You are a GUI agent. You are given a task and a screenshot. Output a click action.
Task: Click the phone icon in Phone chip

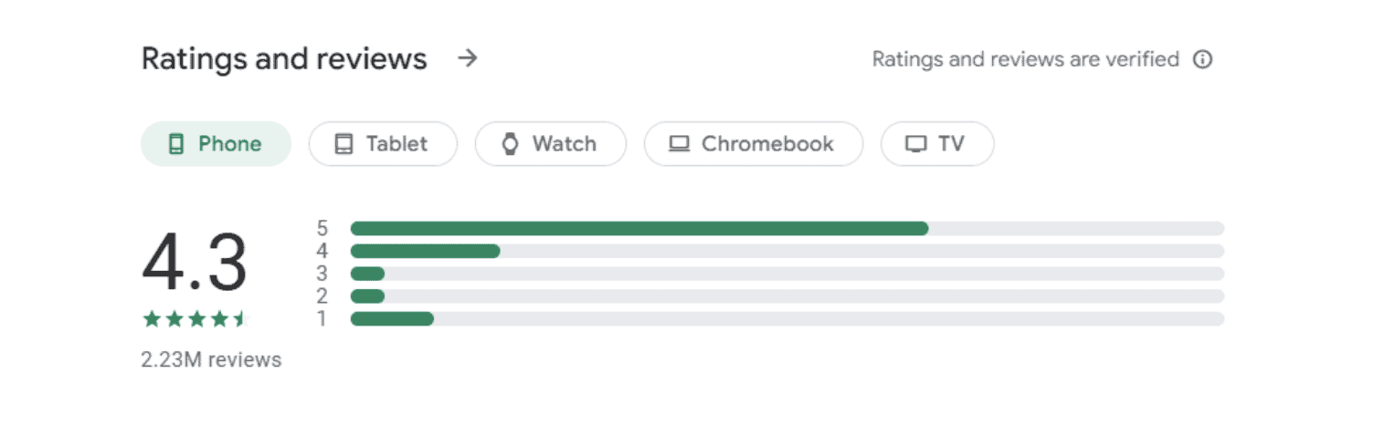click(x=176, y=144)
